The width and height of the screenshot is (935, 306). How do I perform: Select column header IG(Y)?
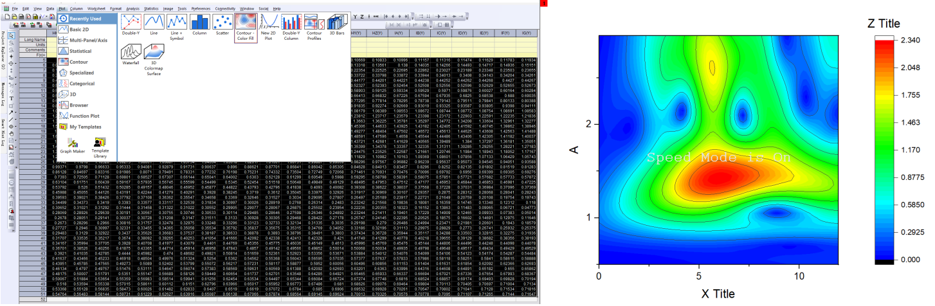pyautogui.click(x=526, y=33)
